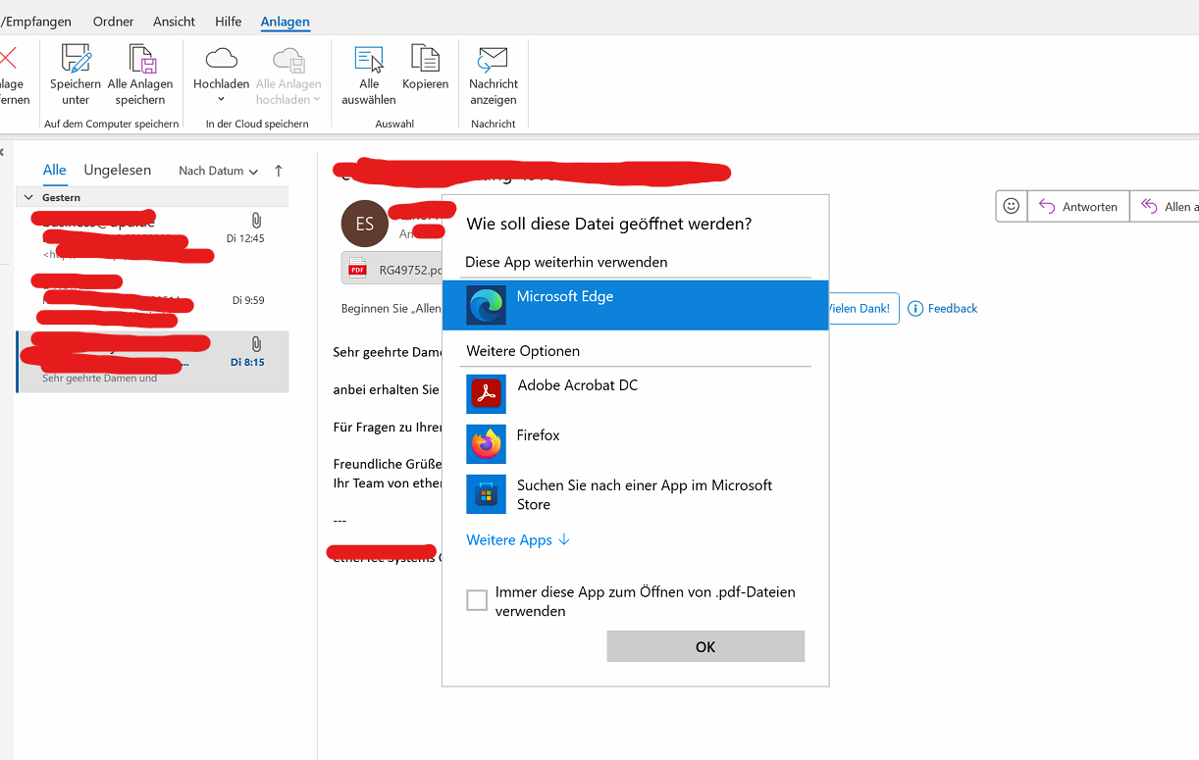Open the mail received Di 12:45
The height and width of the screenshot is (760, 1199).
[x=152, y=236]
